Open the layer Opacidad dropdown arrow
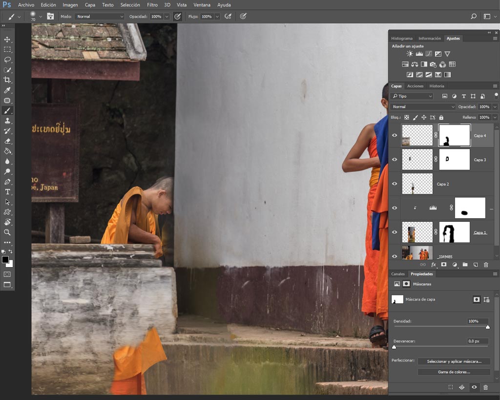The image size is (500, 400). [x=495, y=106]
